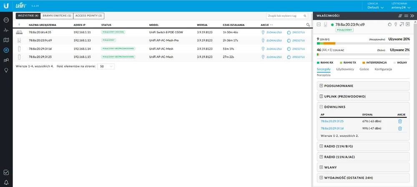The image size is (417, 187).
Task: Collapse the device panel with minus box
Action: (x=319, y=25)
